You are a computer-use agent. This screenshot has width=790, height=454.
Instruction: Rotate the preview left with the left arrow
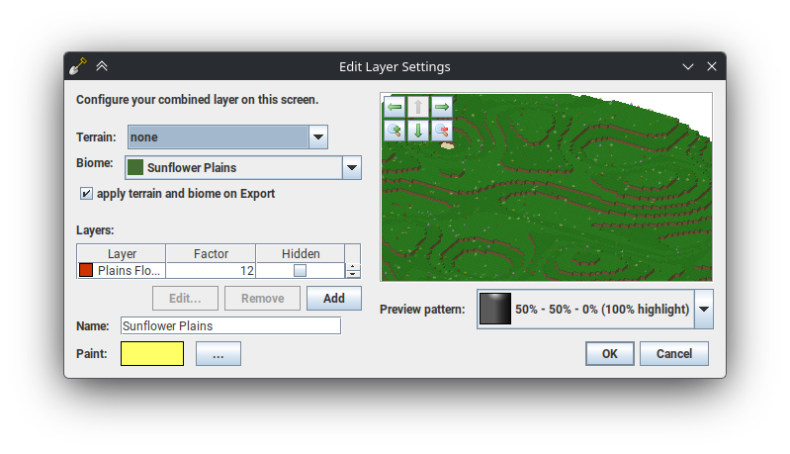pos(395,107)
